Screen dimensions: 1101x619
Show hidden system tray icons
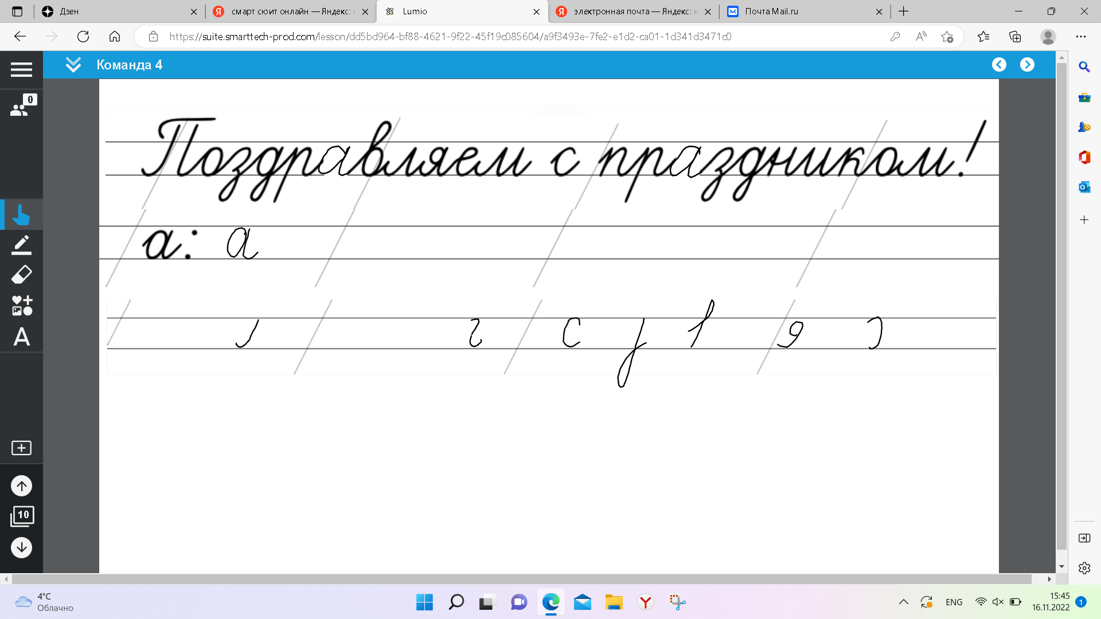point(903,602)
